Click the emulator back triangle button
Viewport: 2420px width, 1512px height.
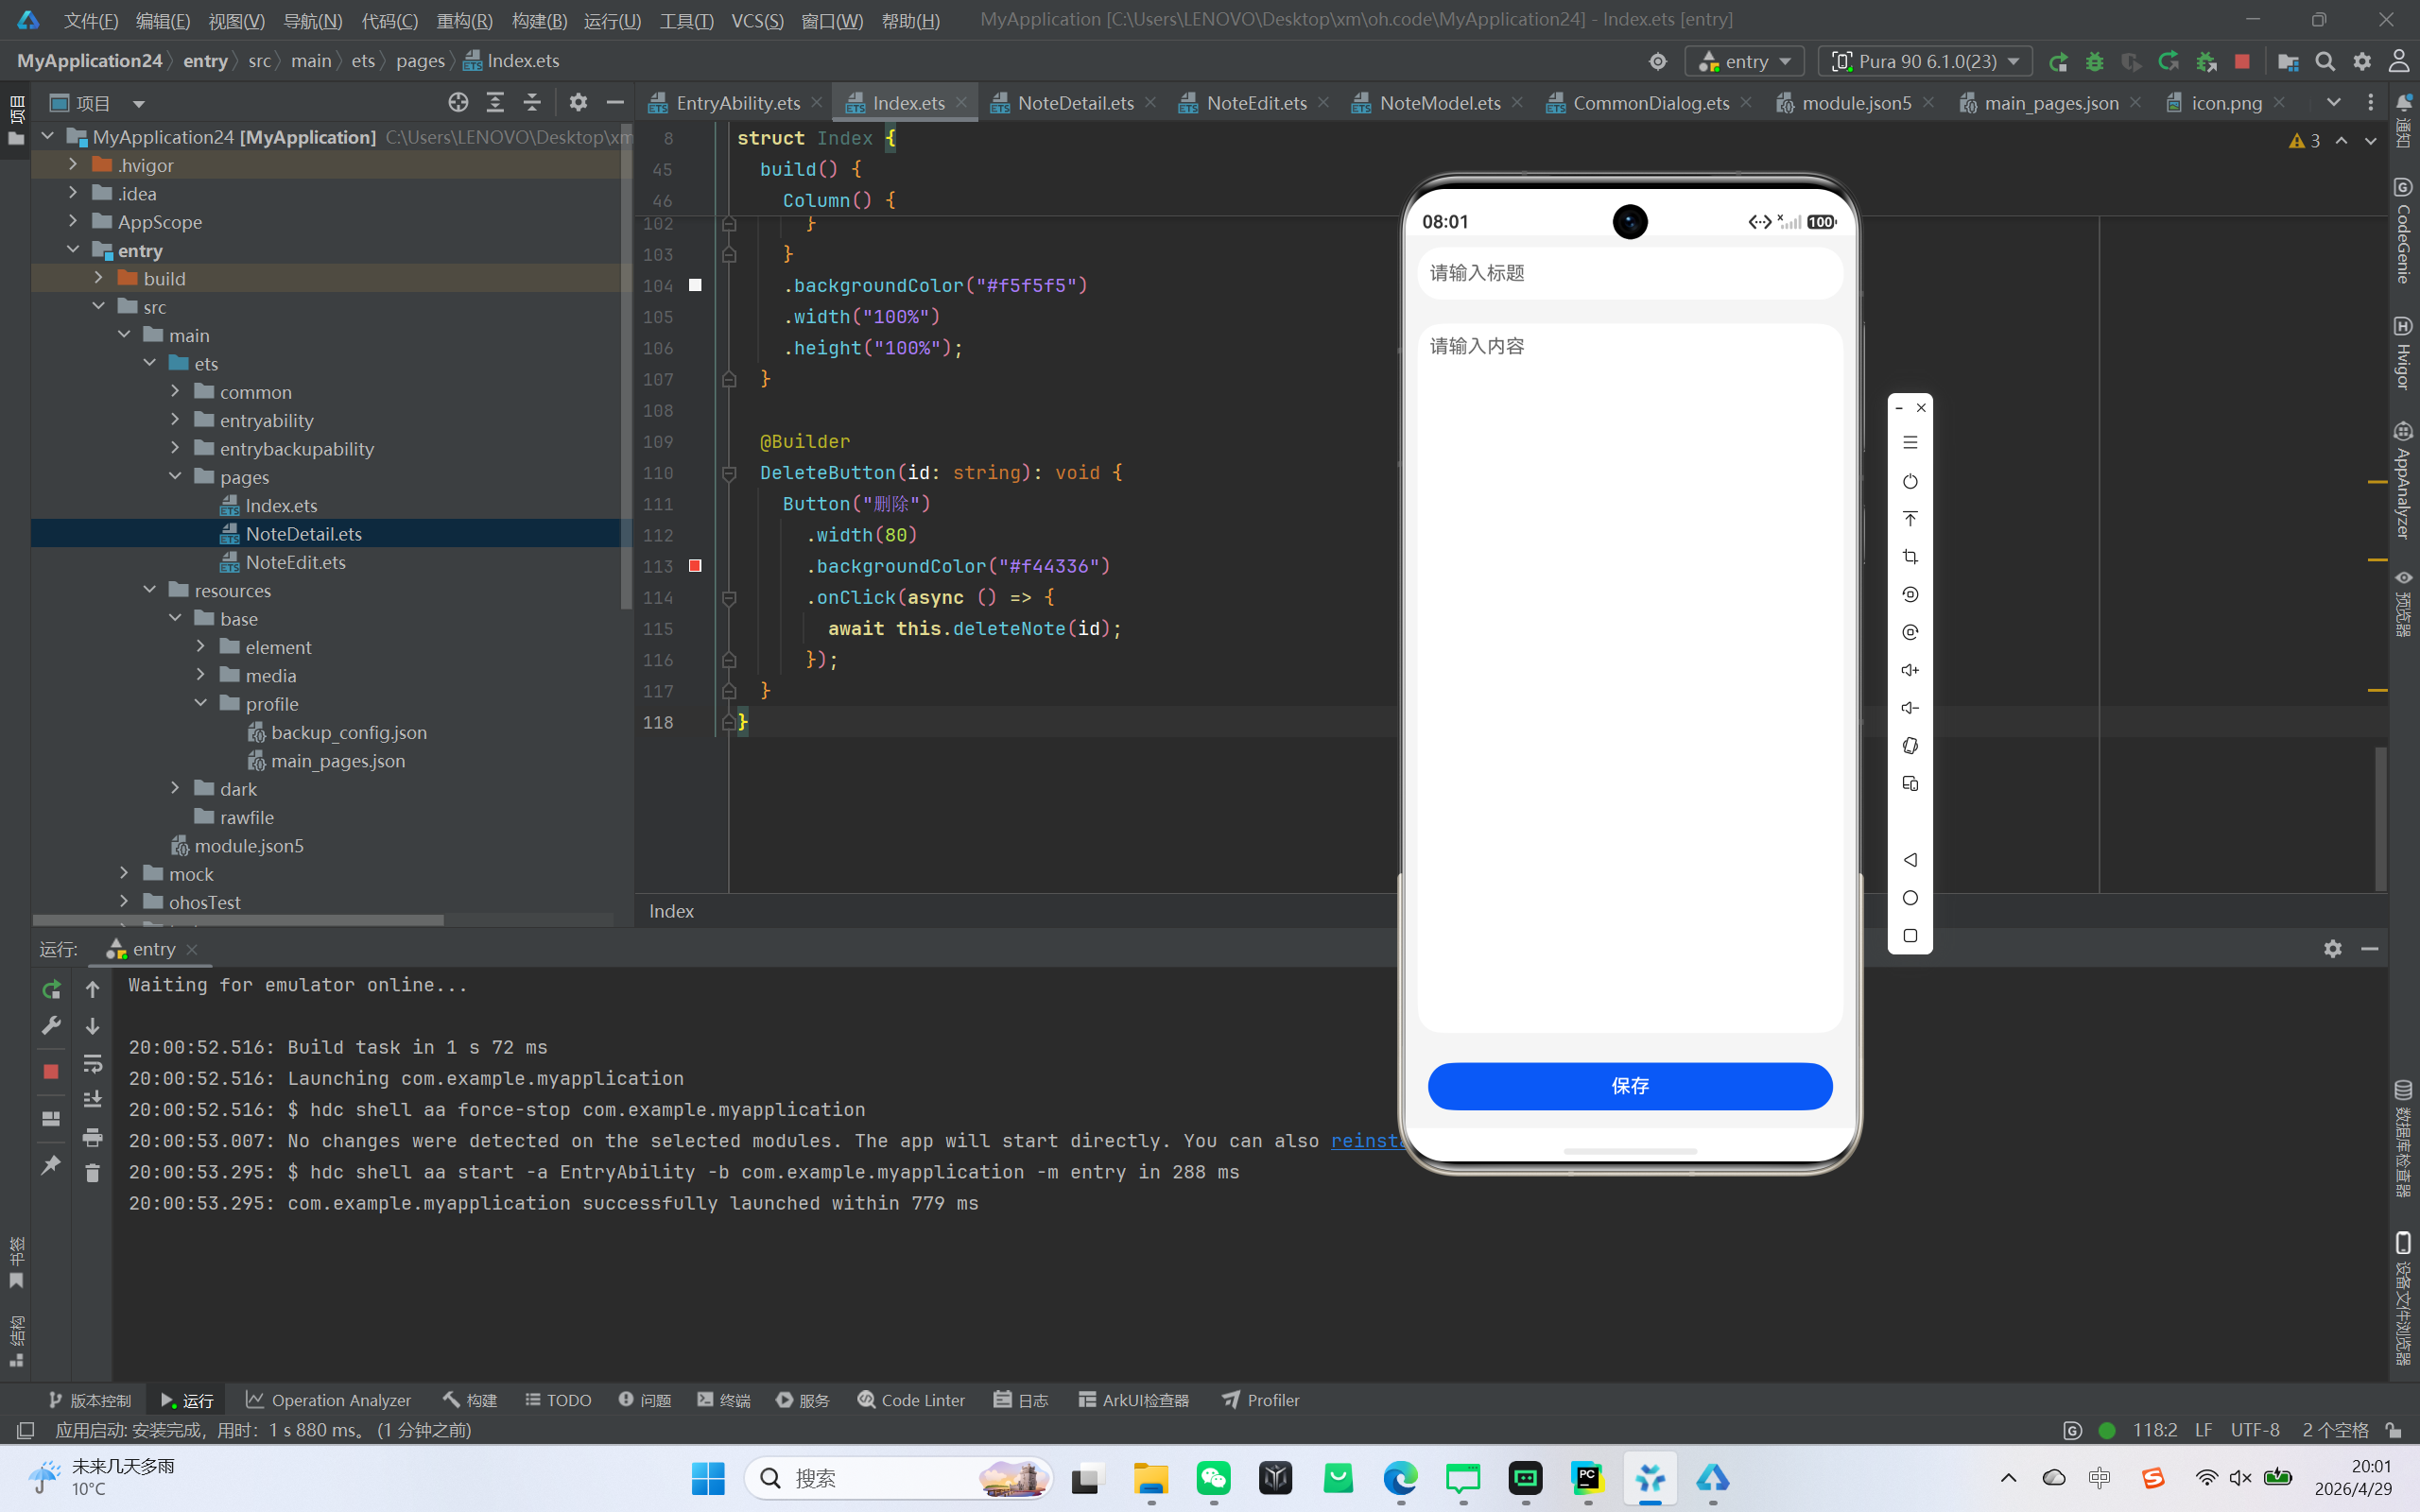1910,860
